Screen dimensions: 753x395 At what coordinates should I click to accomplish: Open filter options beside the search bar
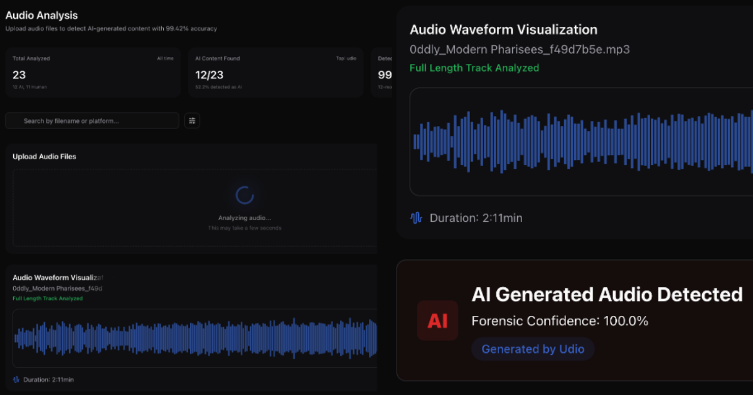[x=192, y=120]
